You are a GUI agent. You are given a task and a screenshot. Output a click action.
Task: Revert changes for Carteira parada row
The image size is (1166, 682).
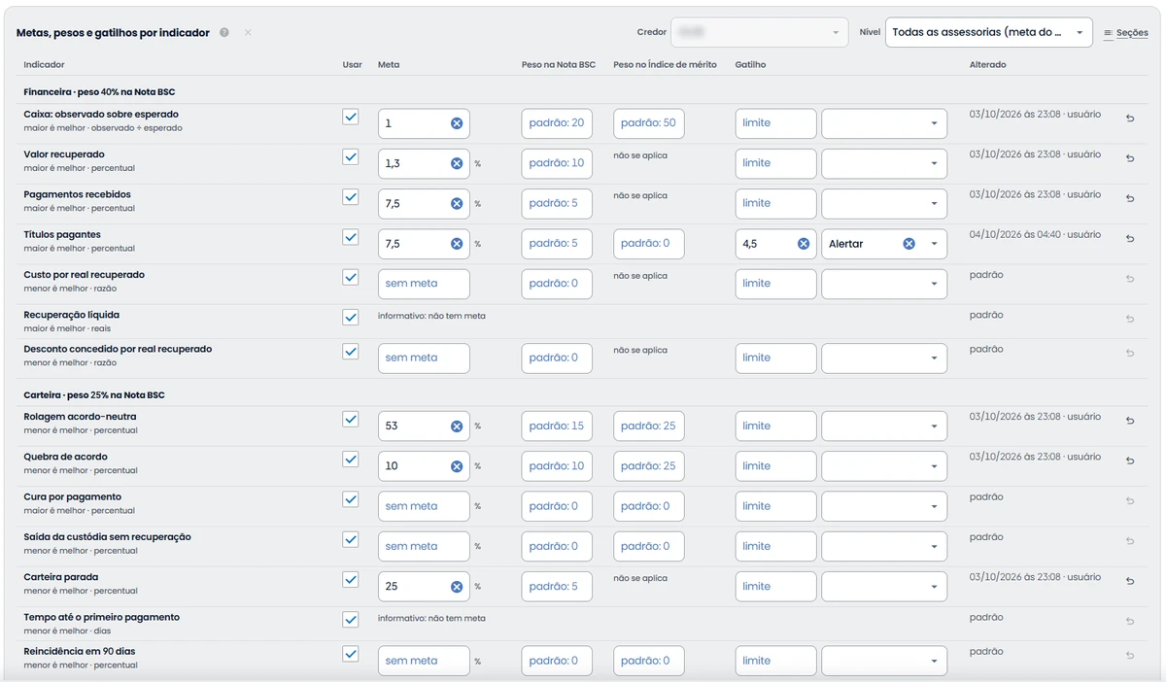[1130, 581]
